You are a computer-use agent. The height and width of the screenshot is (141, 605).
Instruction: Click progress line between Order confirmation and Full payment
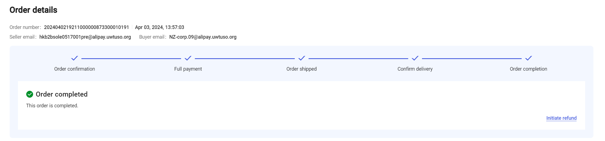click(131, 58)
